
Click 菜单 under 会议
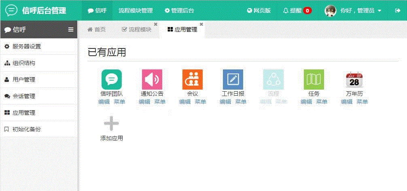200,102
